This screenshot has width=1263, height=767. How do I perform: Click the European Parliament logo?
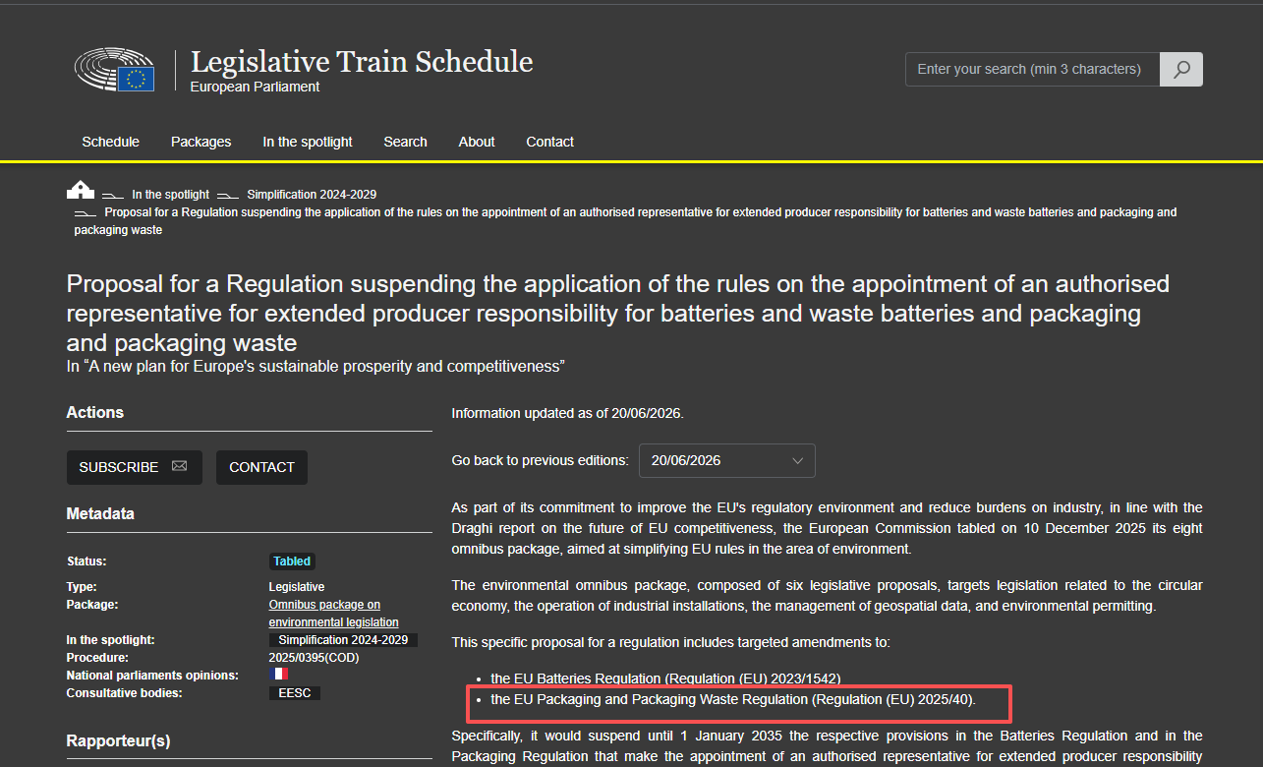(114, 70)
